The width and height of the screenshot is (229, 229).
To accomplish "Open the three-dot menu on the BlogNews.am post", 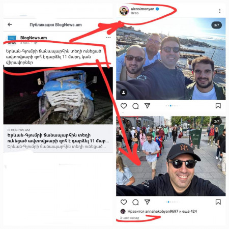I will click(108, 38).
